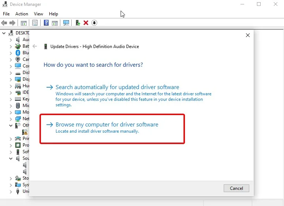The image size is (284, 206).
Task: Open the Help question mark toolbar icon
Action: point(46,23)
